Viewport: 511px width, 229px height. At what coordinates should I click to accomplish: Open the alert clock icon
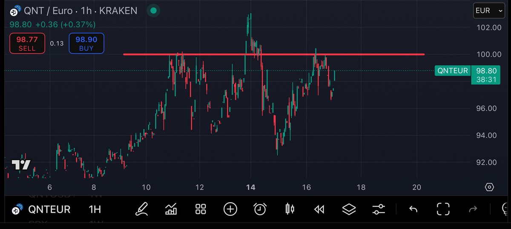pyautogui.click(x=260, y=209)
